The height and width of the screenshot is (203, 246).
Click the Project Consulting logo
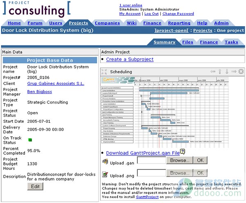[36, 9]
